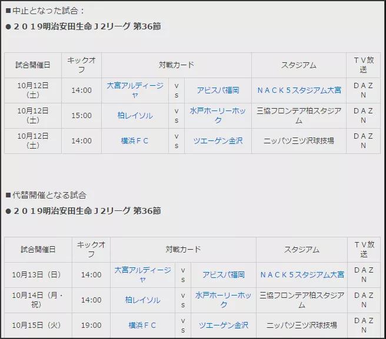Click ニッパツ三ツ沢球技場 in cancelled matches table
This screenshot has width=386, height=339.
click(x=299, y=141)
